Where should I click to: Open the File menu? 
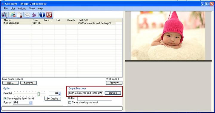click(x=6, y=8)
